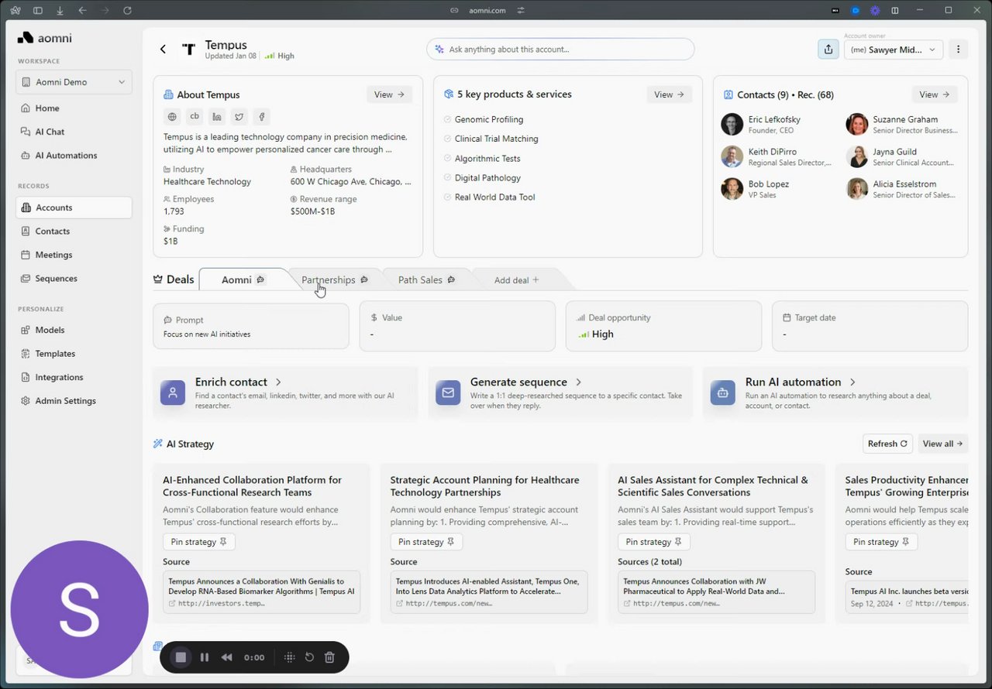Switch to the Path Sales deal tab
Screen dimensions: 992x689
point(426,279)
